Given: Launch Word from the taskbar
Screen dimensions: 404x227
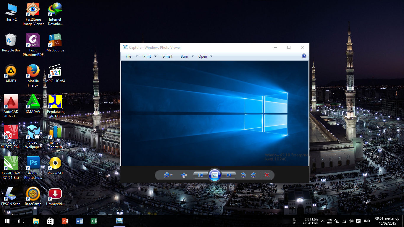Looking at the screenshot, I should click(x=79, y=221).
